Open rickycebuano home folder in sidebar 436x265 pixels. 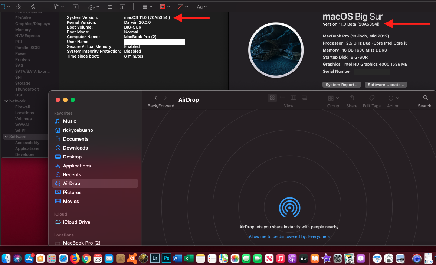coord(95,130)
